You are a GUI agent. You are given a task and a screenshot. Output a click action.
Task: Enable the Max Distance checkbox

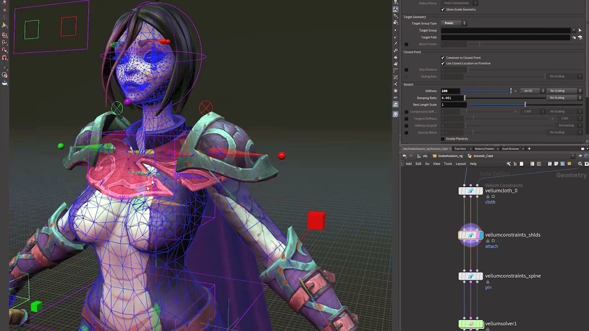pos(406,70)
